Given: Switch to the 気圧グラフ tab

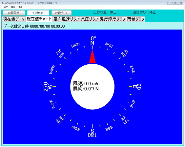Looking at the screenshot, I should [89, 19].
